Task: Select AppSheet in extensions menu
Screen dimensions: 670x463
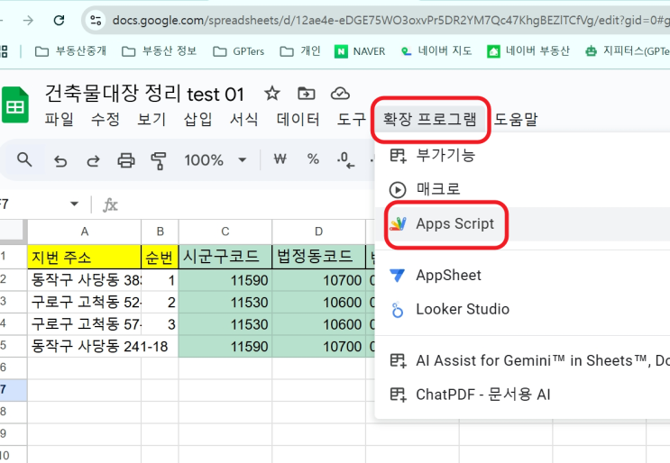Action: 448,275
